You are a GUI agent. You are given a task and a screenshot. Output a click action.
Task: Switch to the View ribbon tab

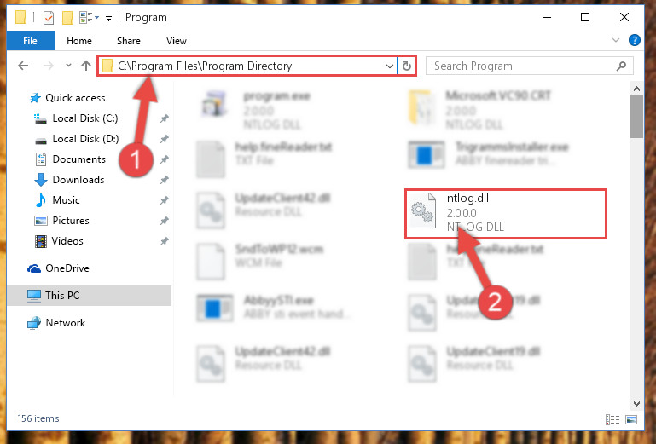(176, 41)
